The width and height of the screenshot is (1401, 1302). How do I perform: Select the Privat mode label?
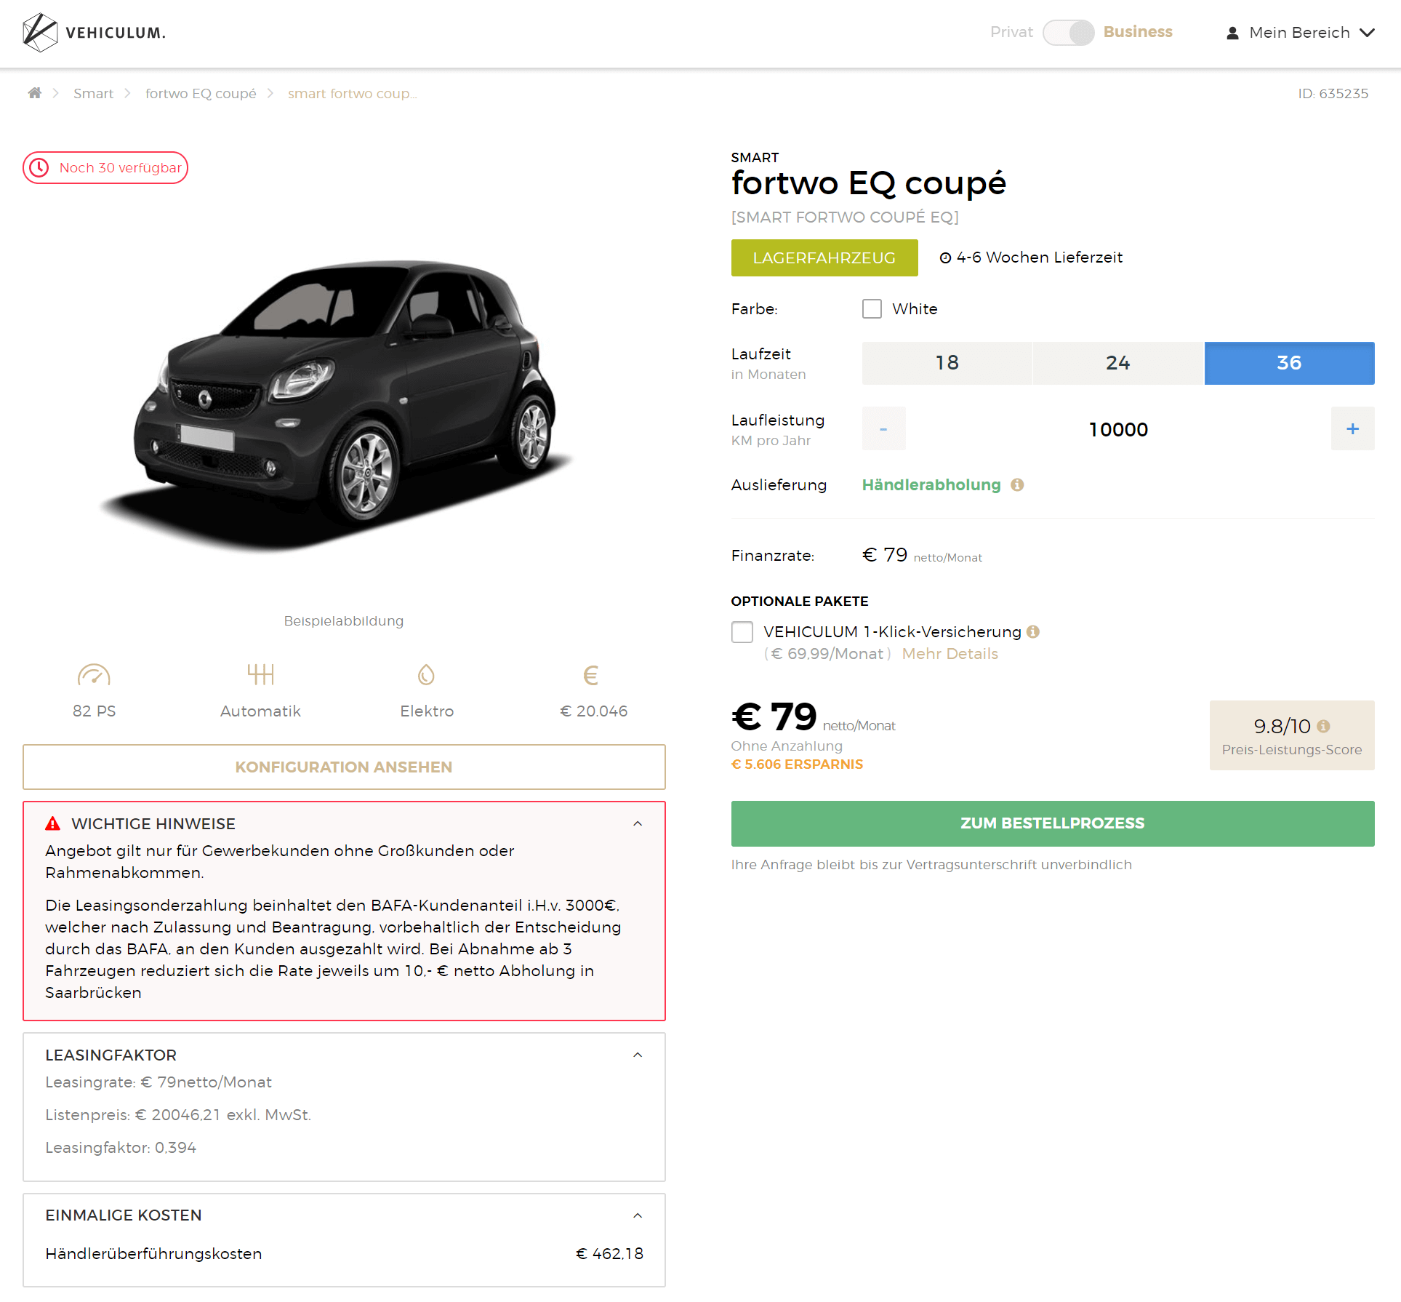click(x=1011, y=32)
